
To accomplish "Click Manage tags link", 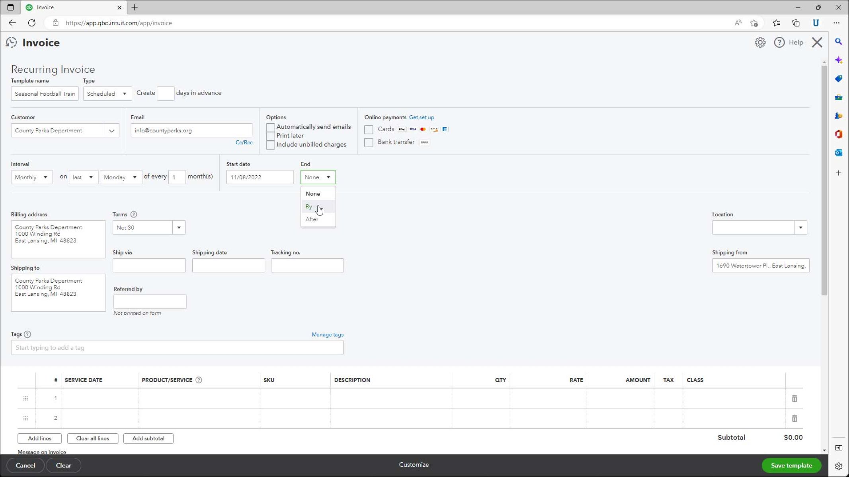I will click(328, 334).
